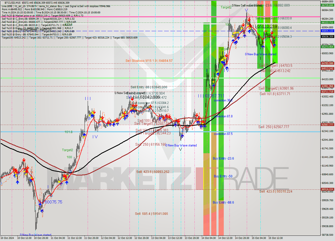Viewport: 335px width, 241px height.
Task: Select the 'Buy Entry -50' label
Action: point(223,176)
